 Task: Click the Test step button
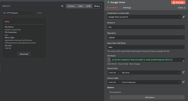pos(178,2)
